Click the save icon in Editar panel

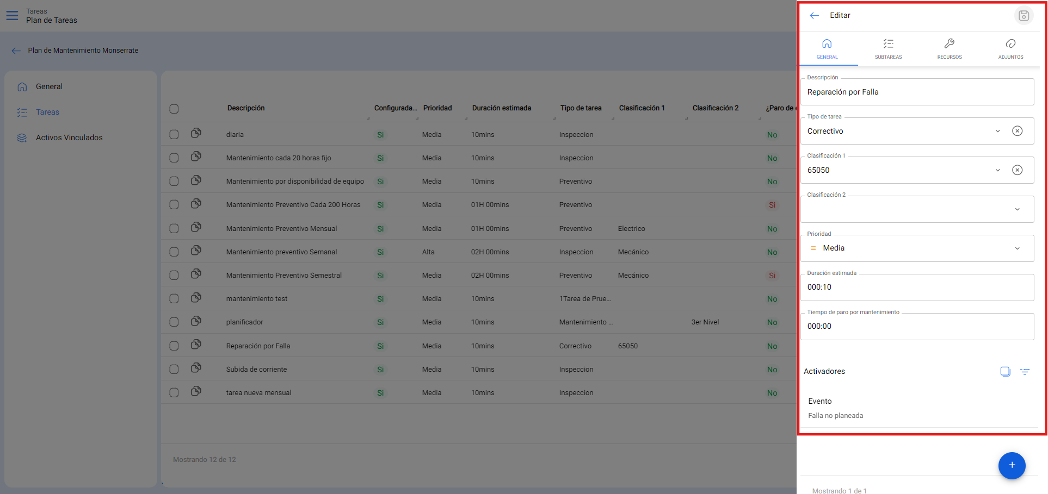[x=1023, y=16]
